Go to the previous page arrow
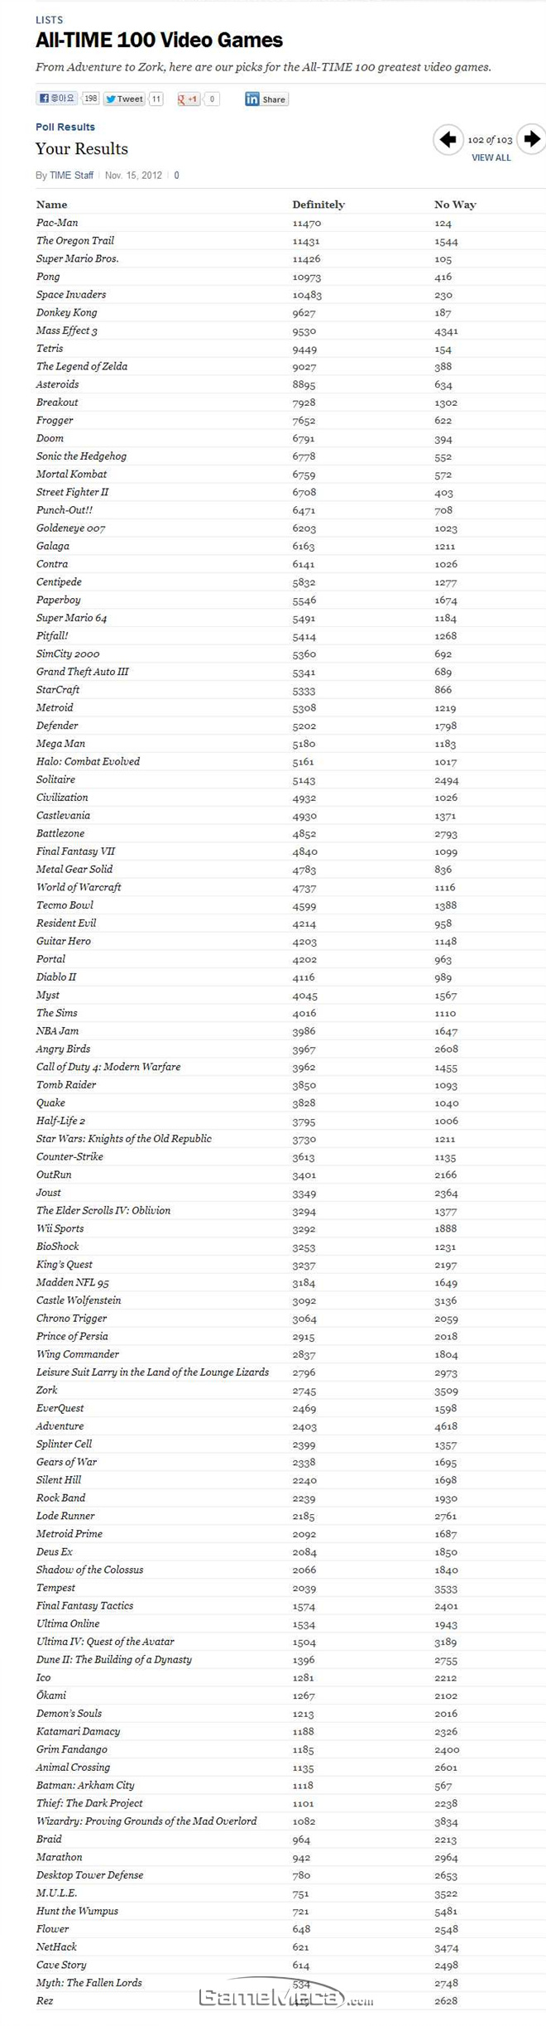The image size is (546, 2026). click(448, 139)
